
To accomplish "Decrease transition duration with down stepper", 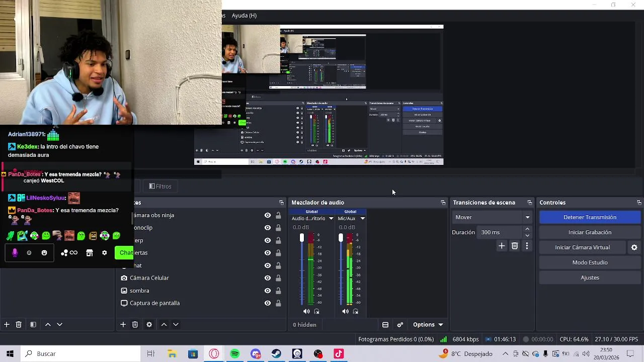I will tap(527, 235).
